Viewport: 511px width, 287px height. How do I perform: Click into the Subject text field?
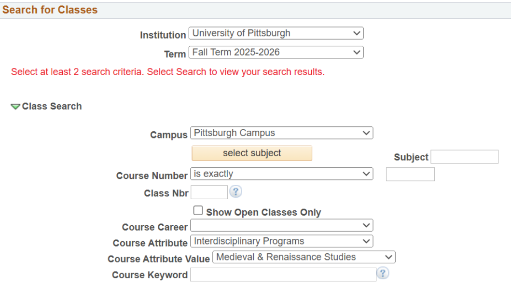pyautogui.click(x=464, y=157)
